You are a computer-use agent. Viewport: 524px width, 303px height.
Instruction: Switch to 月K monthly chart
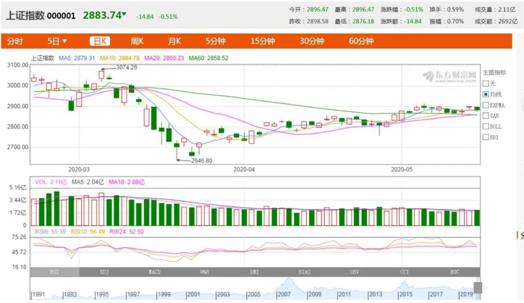click(x=175, y=41)
